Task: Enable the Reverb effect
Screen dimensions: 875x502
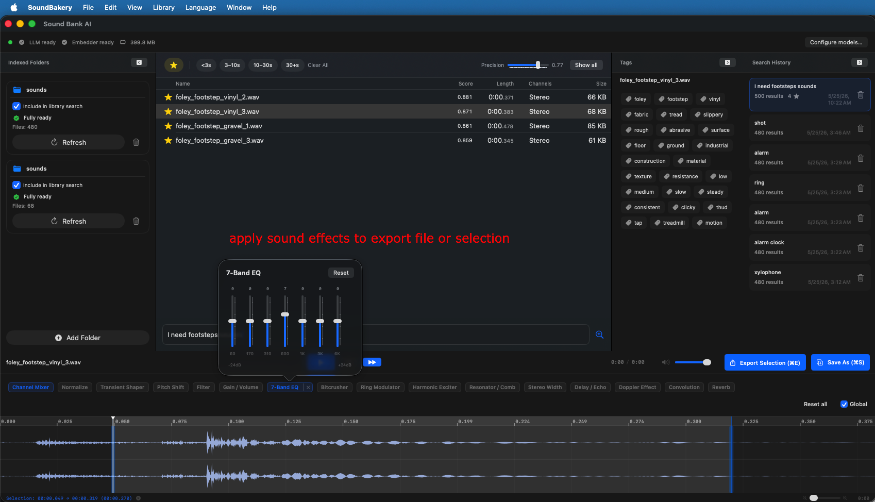Action: click(721, 387)
